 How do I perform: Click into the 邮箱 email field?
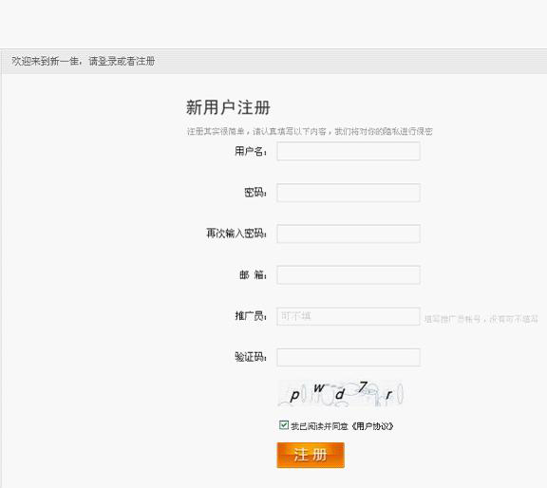click(349, 275)
